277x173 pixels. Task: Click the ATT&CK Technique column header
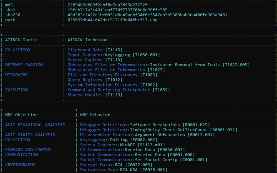point(87,40)
